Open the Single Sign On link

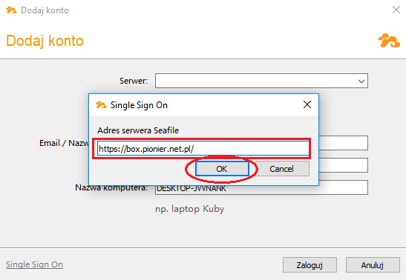[x=34, y=264]
